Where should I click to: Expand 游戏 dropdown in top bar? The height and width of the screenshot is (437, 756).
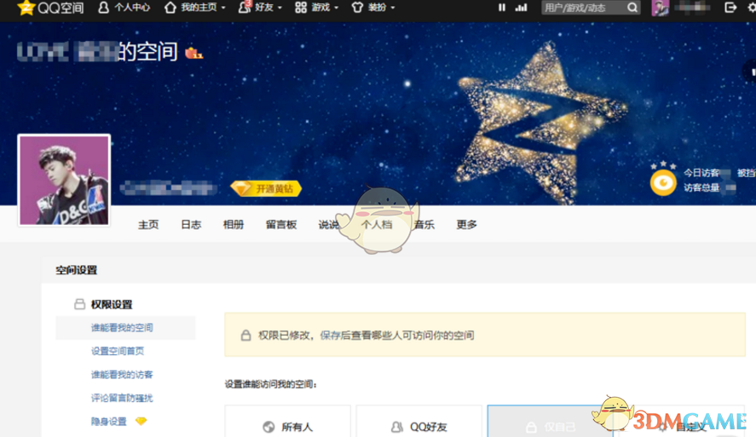click(316, 8)
